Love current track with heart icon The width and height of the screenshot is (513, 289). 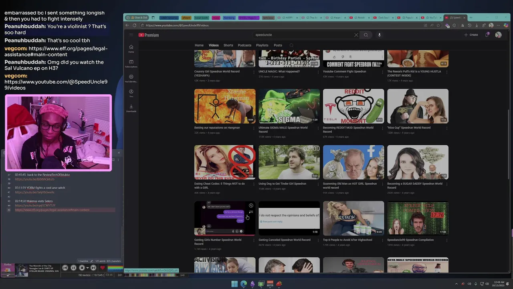click(103, 268)
